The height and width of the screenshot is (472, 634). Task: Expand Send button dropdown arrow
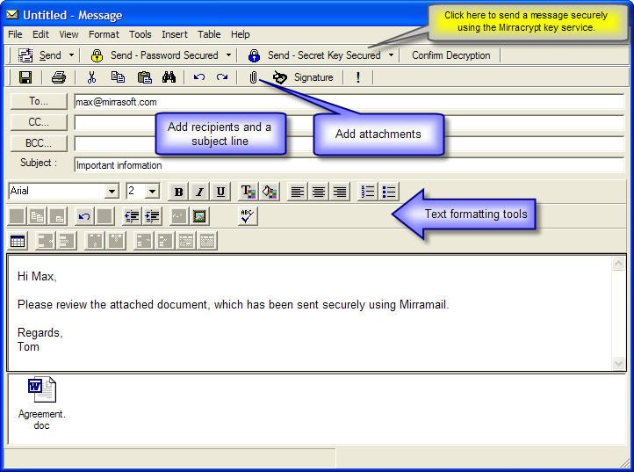pos(72,55)
